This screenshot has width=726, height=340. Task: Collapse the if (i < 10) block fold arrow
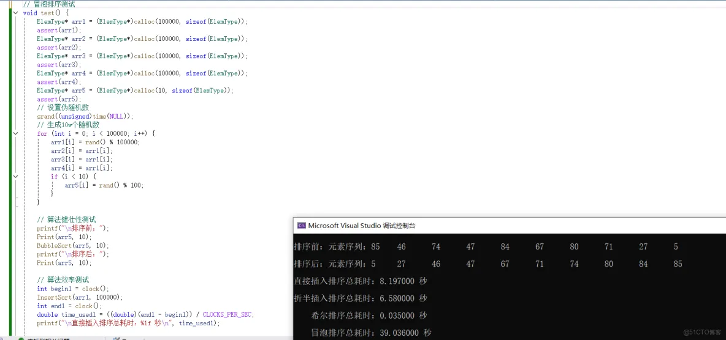pyautogui.click(x=15, y=177)
